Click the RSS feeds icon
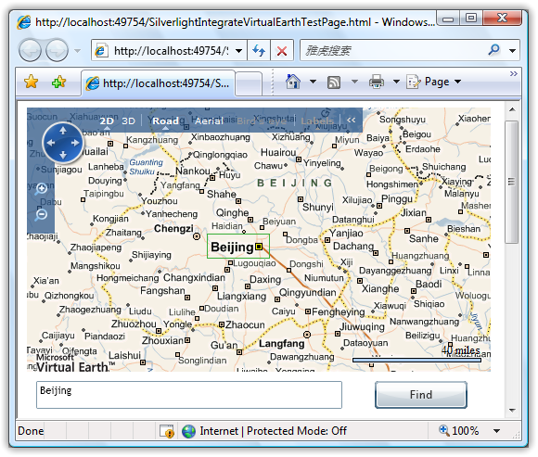The image size is (538, 457). [x=334, y=83]
